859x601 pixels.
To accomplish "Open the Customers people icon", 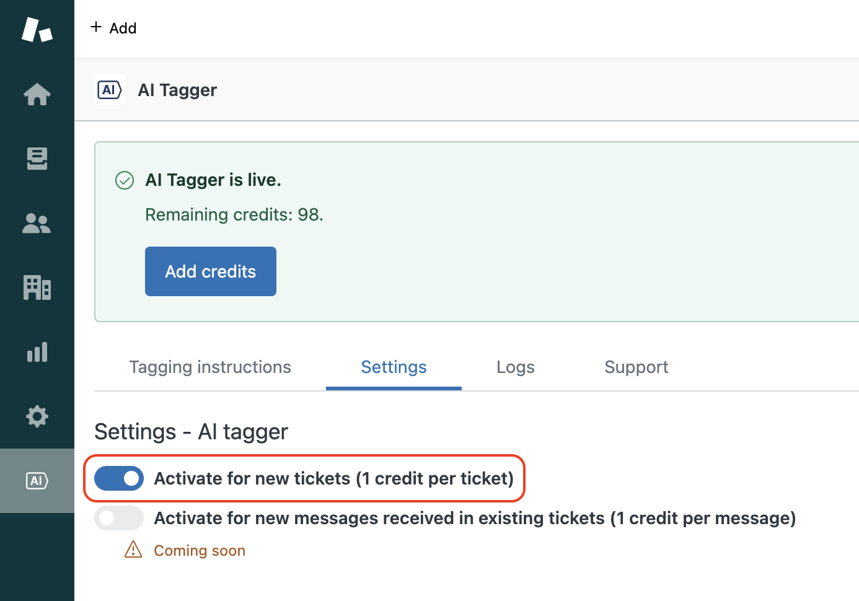I will point(37,223).
